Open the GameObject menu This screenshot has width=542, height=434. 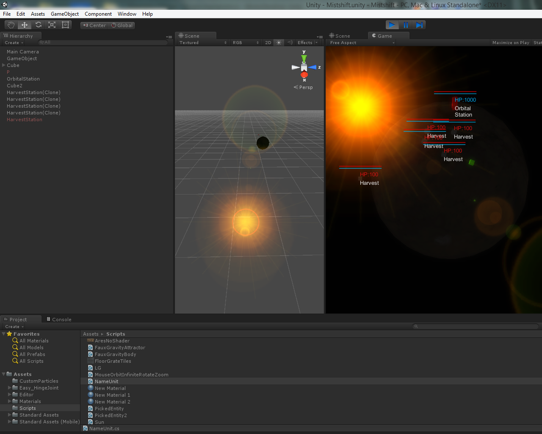[x=65, y=14]
